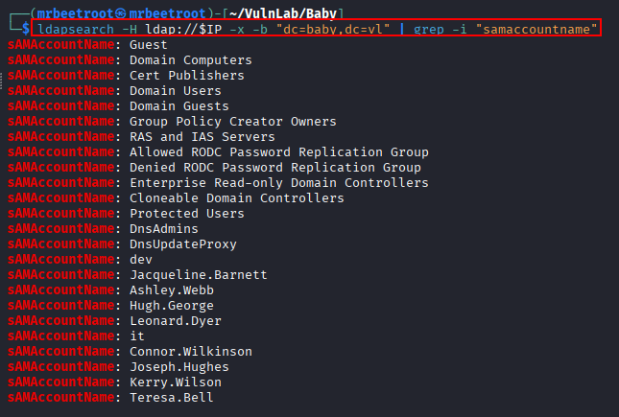Image resolution: width=619 pixels, height=417 pixels.
Task: Select the 'it' account name
Action: click(x=137, y=336)
